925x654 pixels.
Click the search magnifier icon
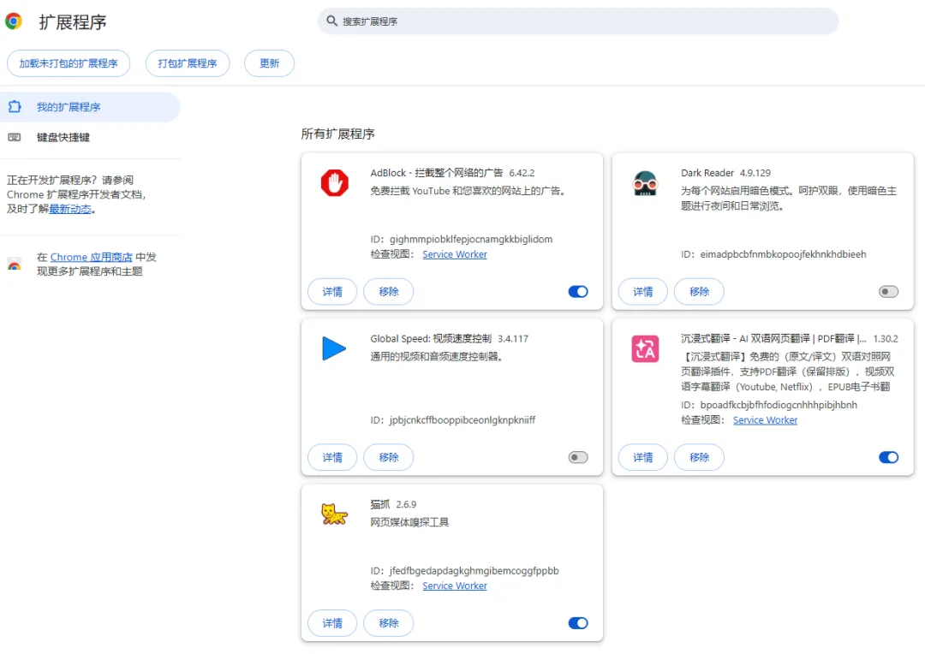pos(332,21)
